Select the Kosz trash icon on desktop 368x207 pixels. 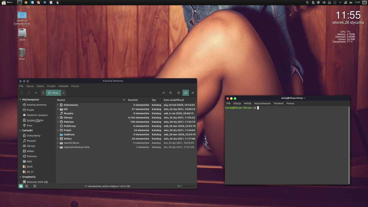(22, 54)
